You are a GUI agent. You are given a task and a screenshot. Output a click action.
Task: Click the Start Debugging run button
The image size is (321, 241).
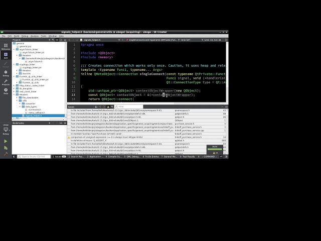click(6, 148)
